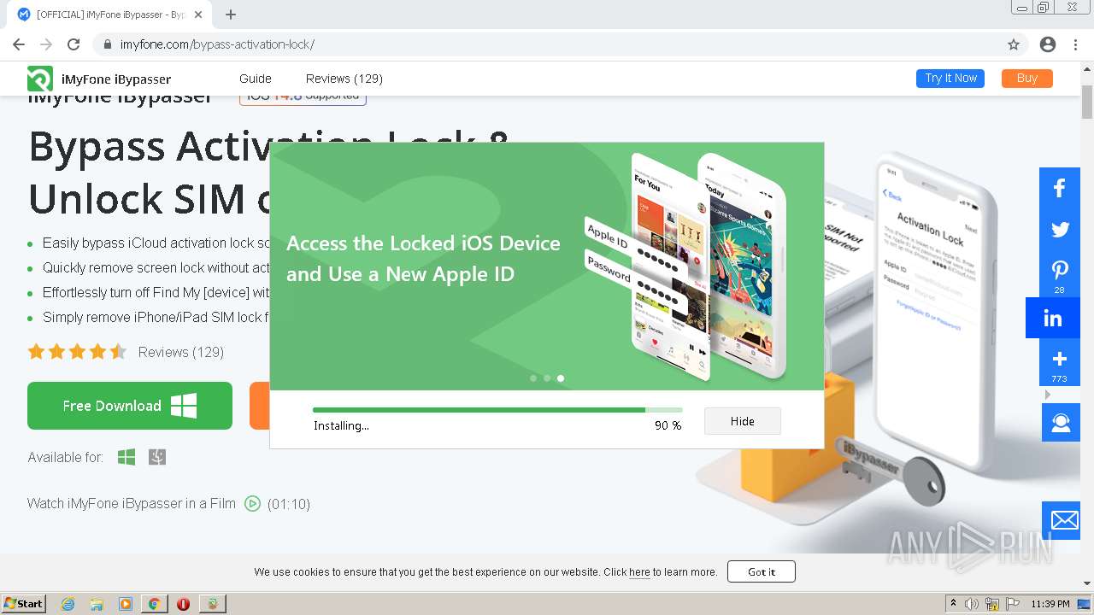This screenshot has height=615, width=1094.
Task: Open the Chrome profile icon
Action: coord(1048,44)
